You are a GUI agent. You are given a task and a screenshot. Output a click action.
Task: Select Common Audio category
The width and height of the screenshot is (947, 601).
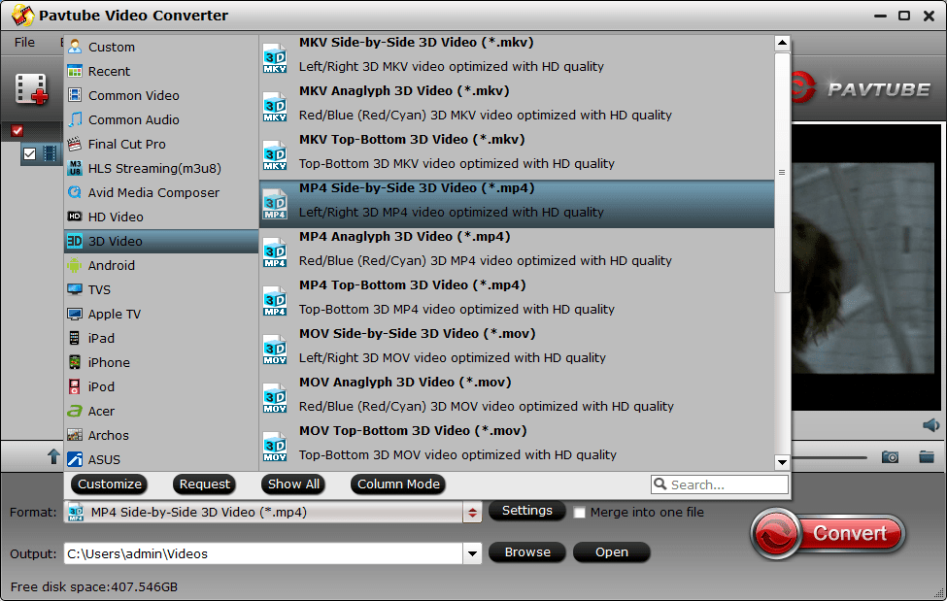(x=161, y=119)
